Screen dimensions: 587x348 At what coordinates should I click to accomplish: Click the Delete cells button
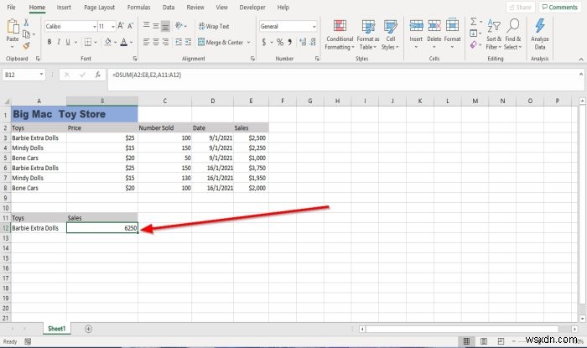434,34
